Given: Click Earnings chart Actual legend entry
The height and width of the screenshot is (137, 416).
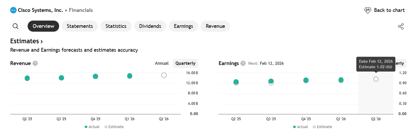Looking at the screenshot, I should [x=301, y=127].
